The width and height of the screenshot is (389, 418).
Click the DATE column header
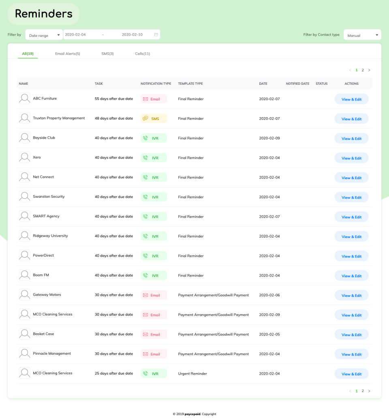tap(263, 84)
